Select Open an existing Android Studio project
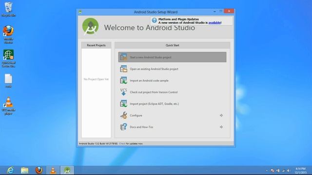This screenshot has height=175, width=312. pyautogui.click(x=172, y=69)
